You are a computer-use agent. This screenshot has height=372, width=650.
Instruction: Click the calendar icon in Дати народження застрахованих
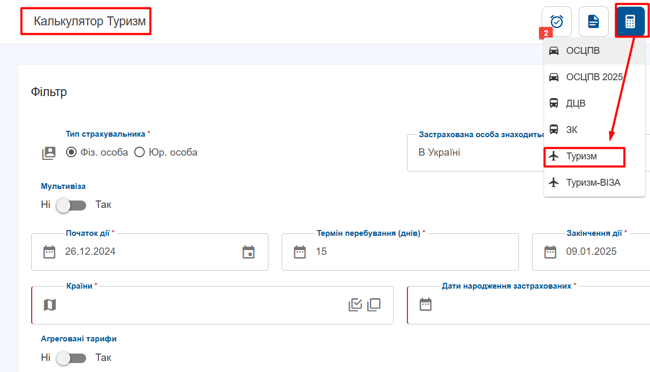[x=425, y=304]
